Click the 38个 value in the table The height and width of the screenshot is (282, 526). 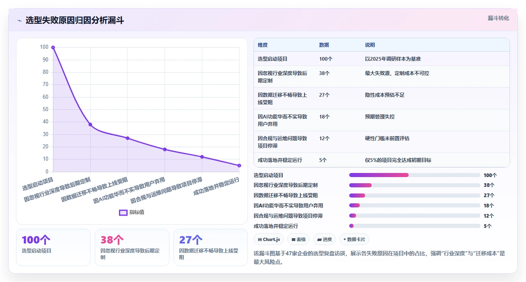pyautogui.click(x=325, y=73)
